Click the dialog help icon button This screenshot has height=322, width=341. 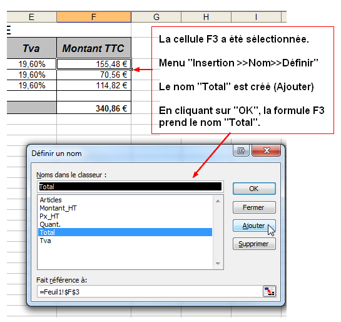pos(241,150)
